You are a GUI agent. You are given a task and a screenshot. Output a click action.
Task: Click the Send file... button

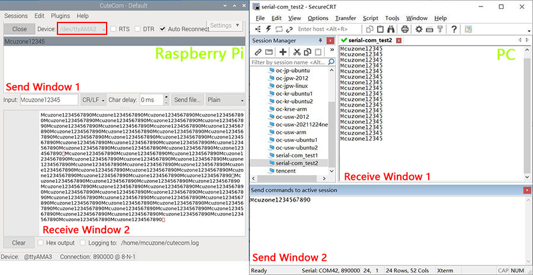click(187, 100)
